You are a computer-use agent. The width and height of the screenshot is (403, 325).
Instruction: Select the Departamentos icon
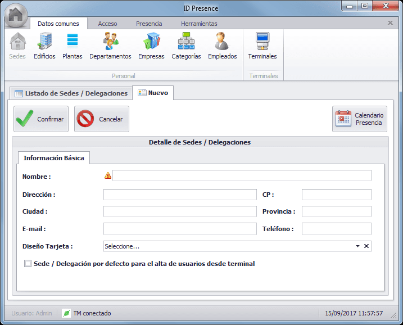[x=110, y=46]
